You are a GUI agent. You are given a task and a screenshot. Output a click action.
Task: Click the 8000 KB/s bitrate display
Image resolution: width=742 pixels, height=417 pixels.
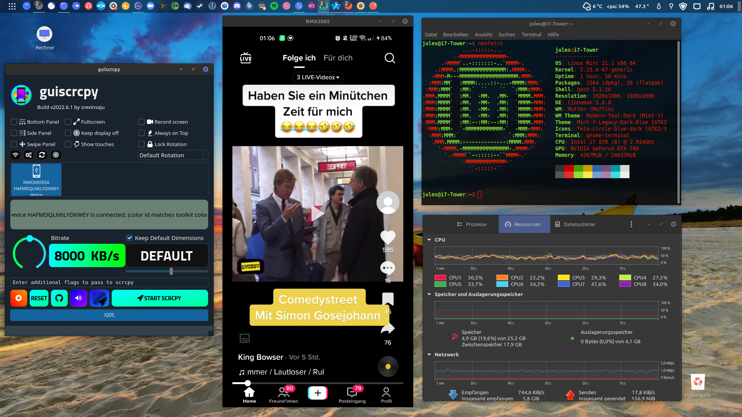click(87, 256)
